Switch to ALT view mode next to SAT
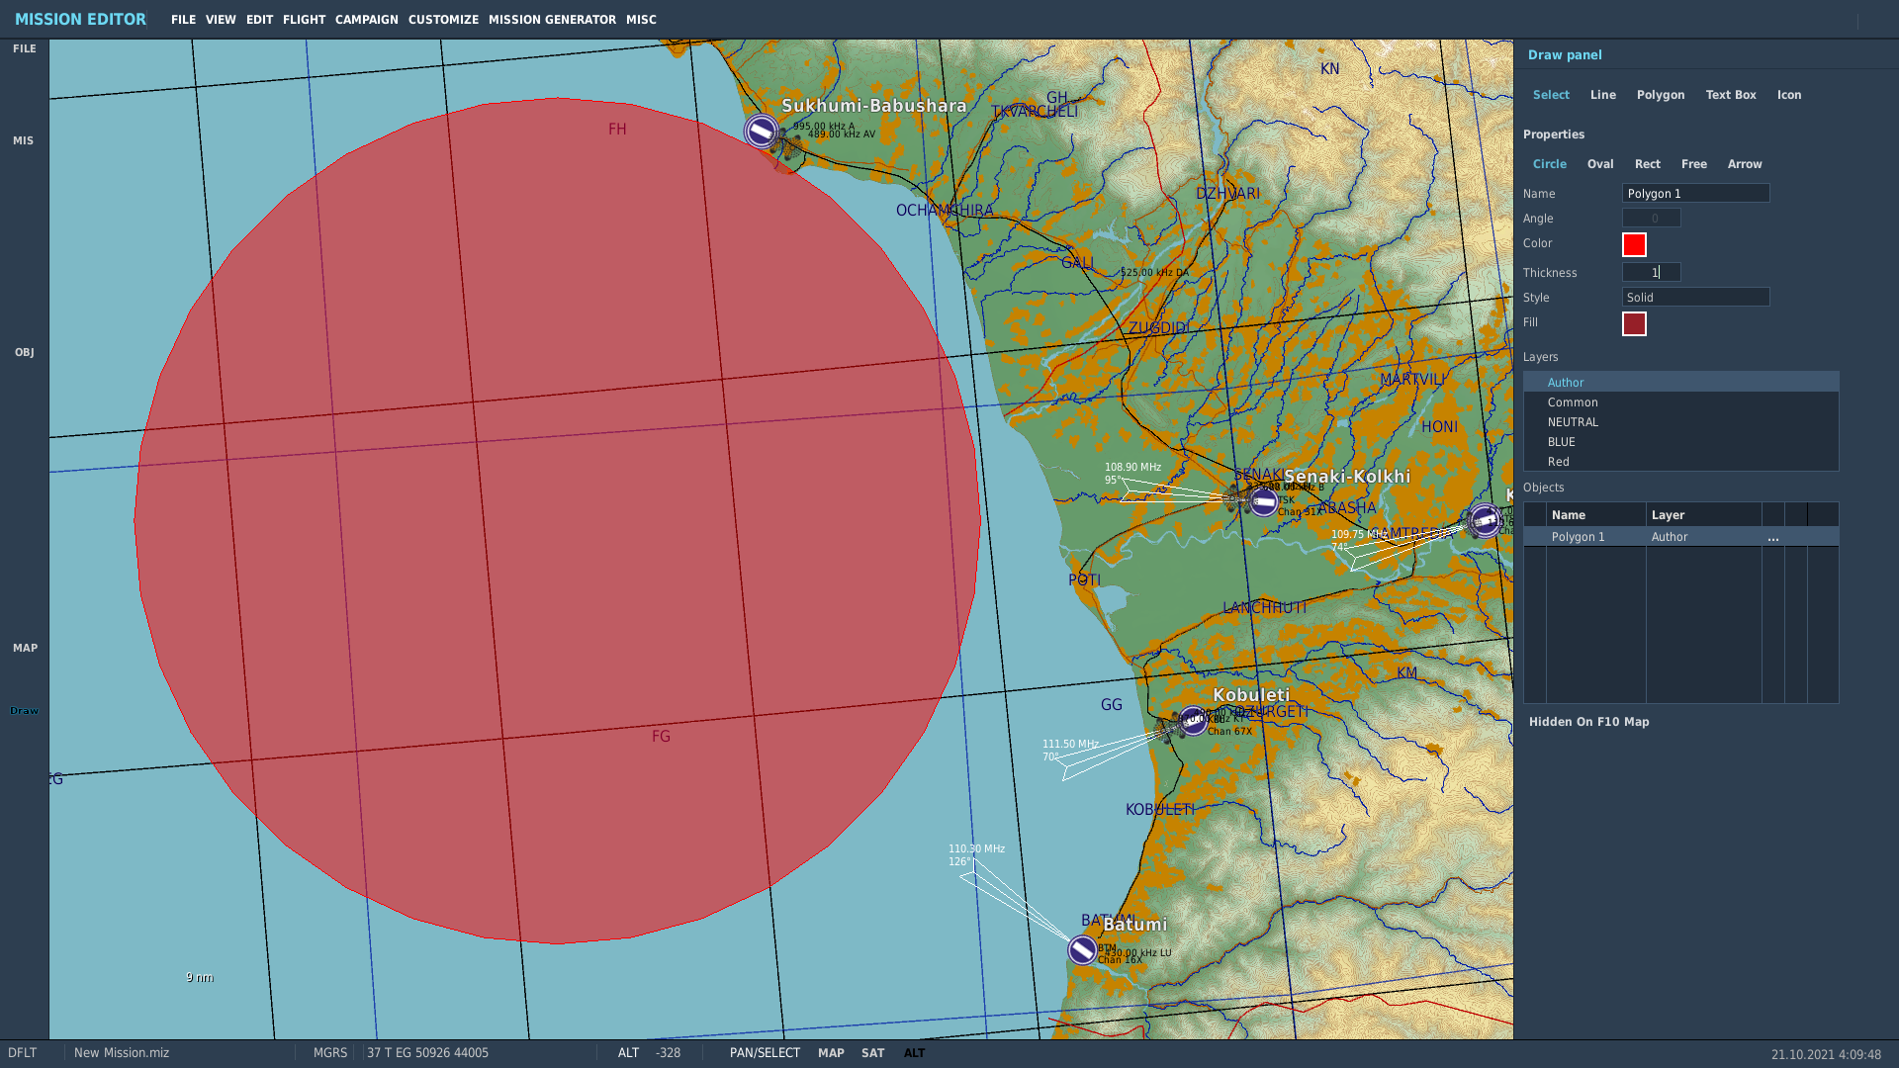This screenshot has width=1899, height=1068. (914, 1053)
